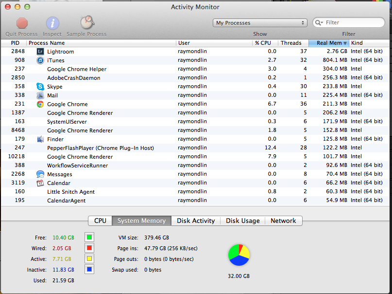The image size is (392, 294).
Task: Click the Inspect info icon
Action: [x=52, y=23]
